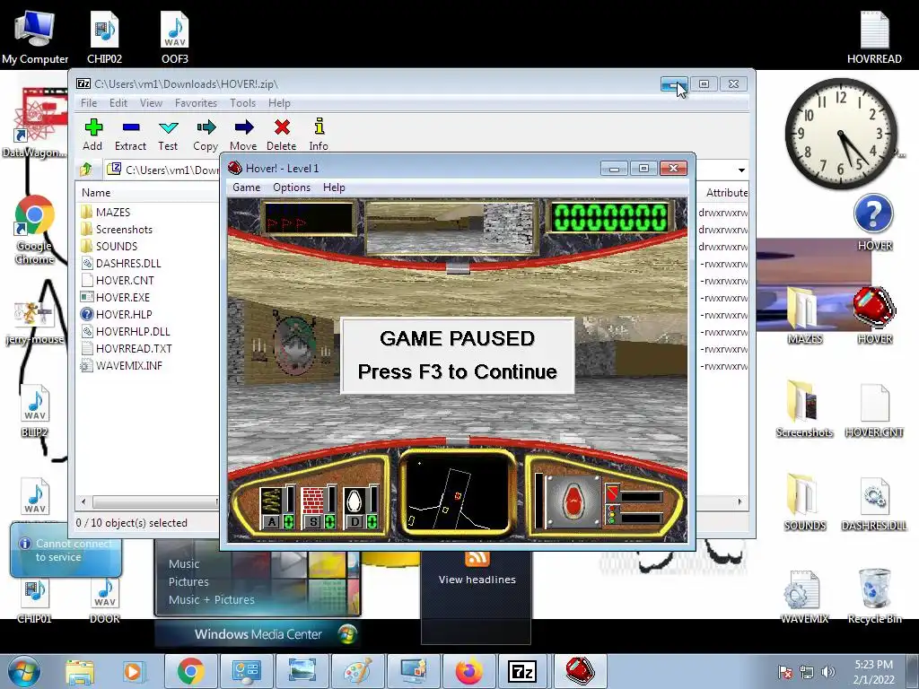The height and width of the screenshot is (689, 919).
Task: Select HOVER.EXE in the archive list
Action: [116, 297]
